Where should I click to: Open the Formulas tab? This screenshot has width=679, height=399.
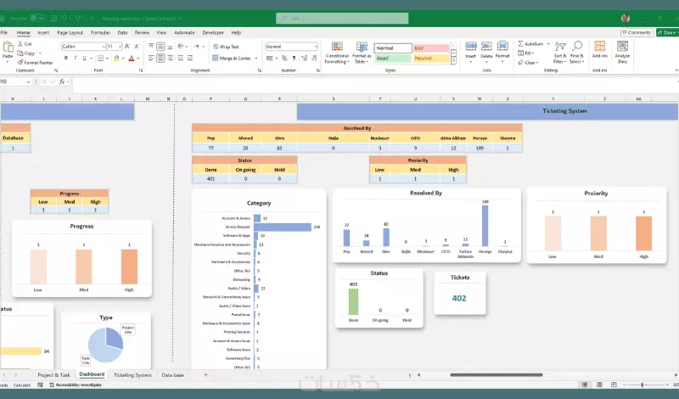click(x=100, y=32)
